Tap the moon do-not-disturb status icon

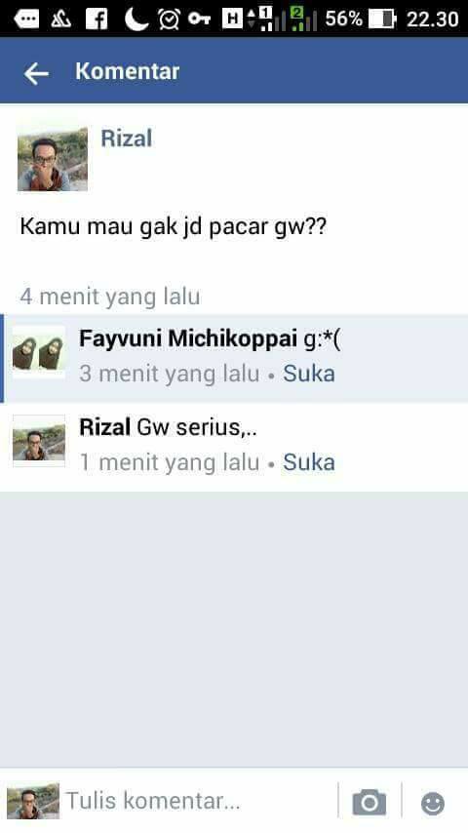click(136, 20)
